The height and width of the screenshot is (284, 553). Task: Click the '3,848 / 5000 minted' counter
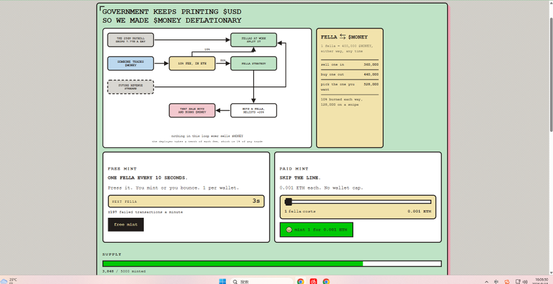pyautogui.click(x=124, y=271)
